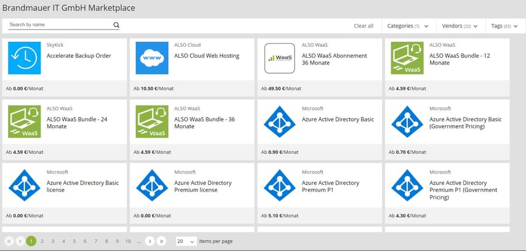526x251 pixels.
Task: Open ALSO WaaS Abonnement 36 Monate title
Action: click(335, 60)
